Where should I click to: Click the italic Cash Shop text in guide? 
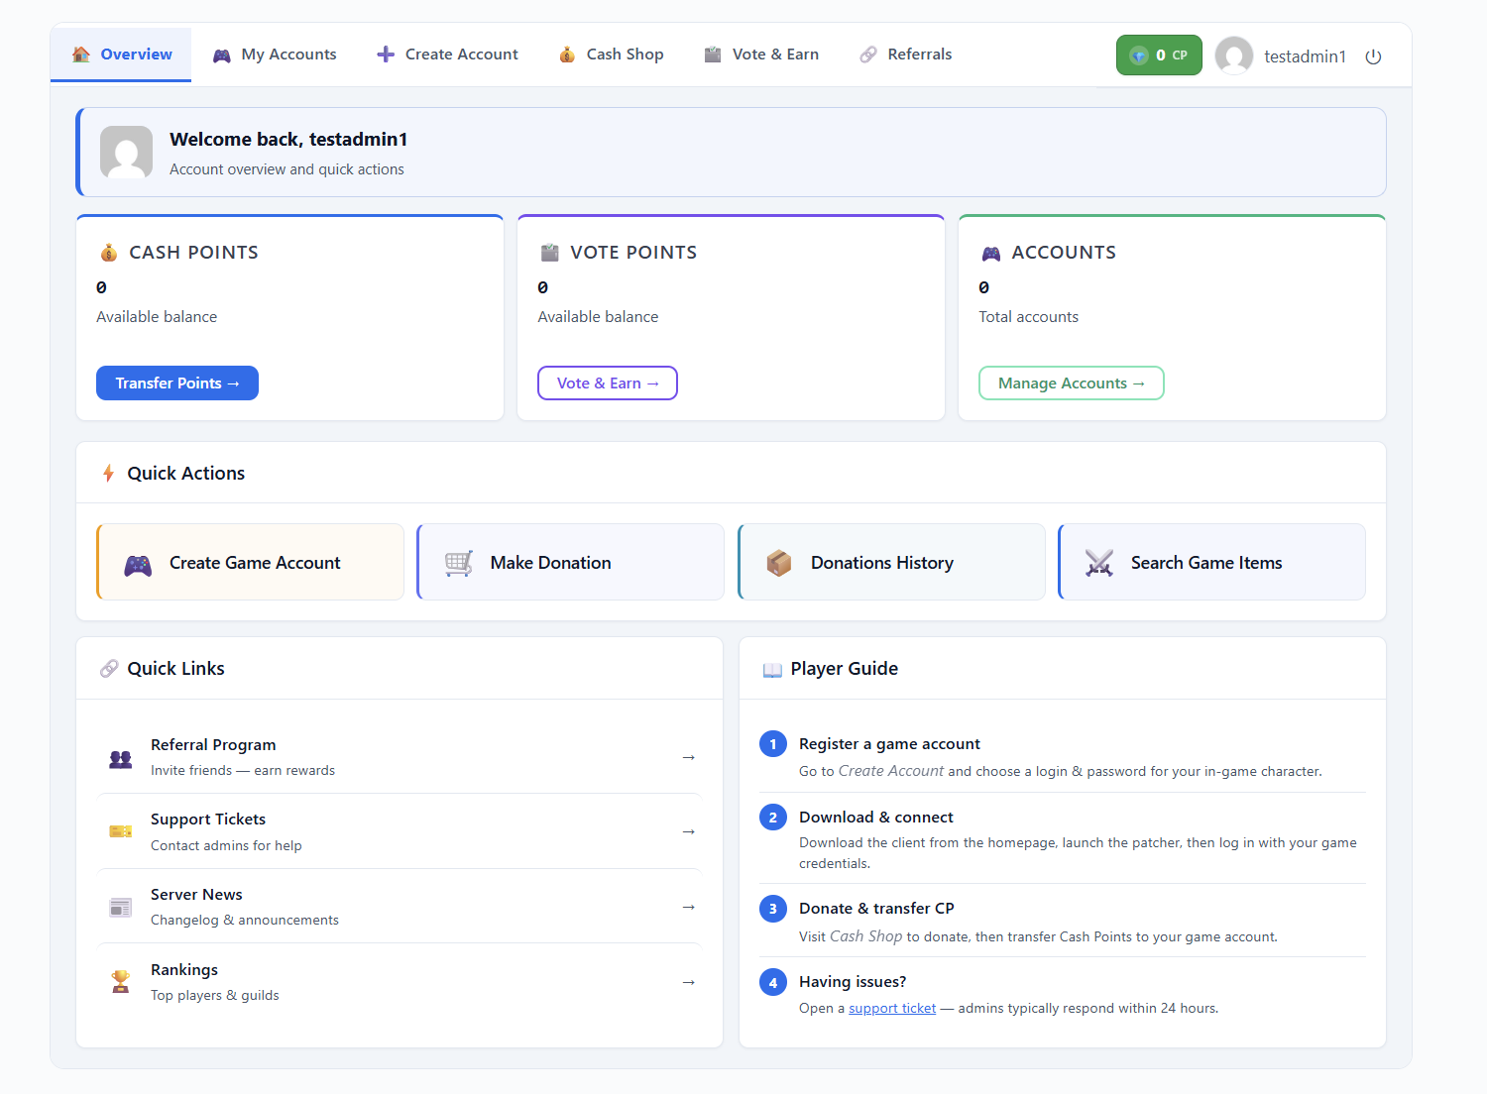(865, 936)
